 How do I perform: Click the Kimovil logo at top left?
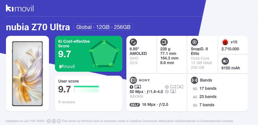pos(20,8)
